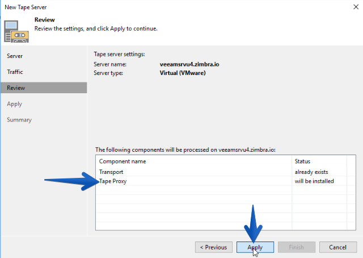The image size is (363, 258).
Task: Click the Review heading at top
Action: point(45,20)
